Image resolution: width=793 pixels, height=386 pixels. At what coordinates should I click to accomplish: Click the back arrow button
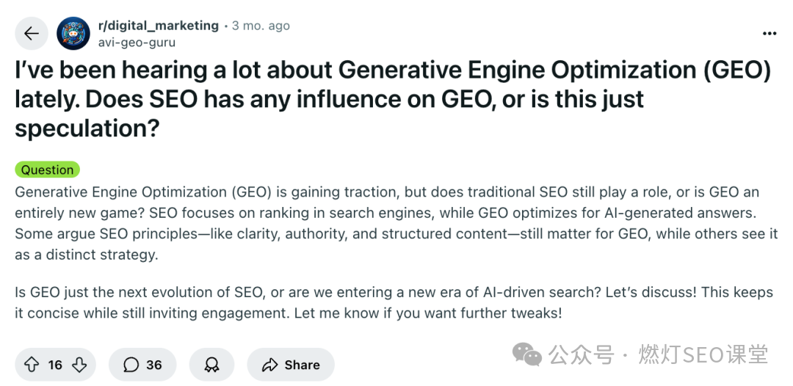pos(31,34)
